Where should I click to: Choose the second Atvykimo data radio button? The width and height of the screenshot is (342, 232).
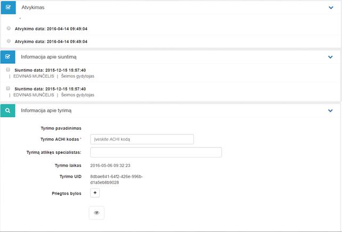pyautogui.click(x=9, y=41)
